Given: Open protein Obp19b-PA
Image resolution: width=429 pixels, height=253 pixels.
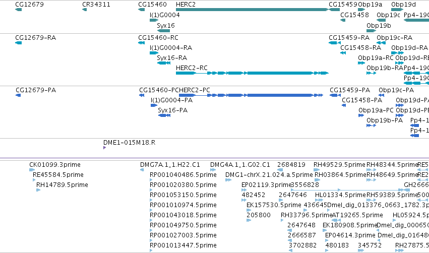Looking at the screenshot, I should click(385, 120).
